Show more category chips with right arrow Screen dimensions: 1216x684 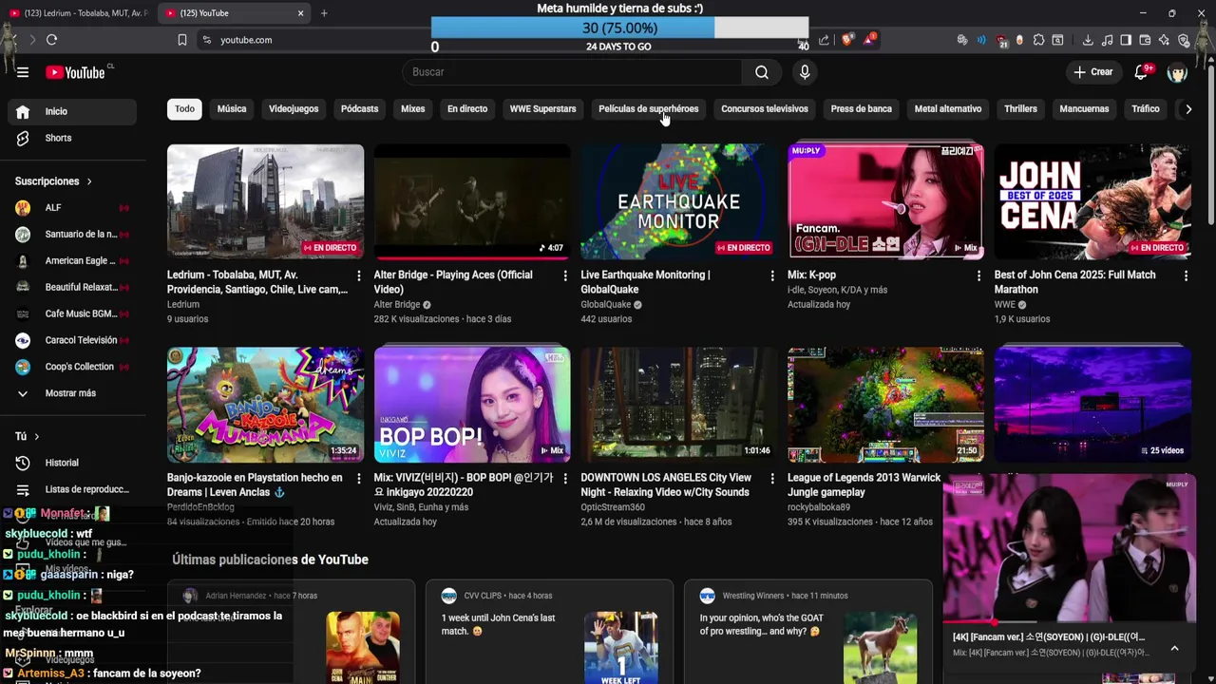tap(1187, 109)
